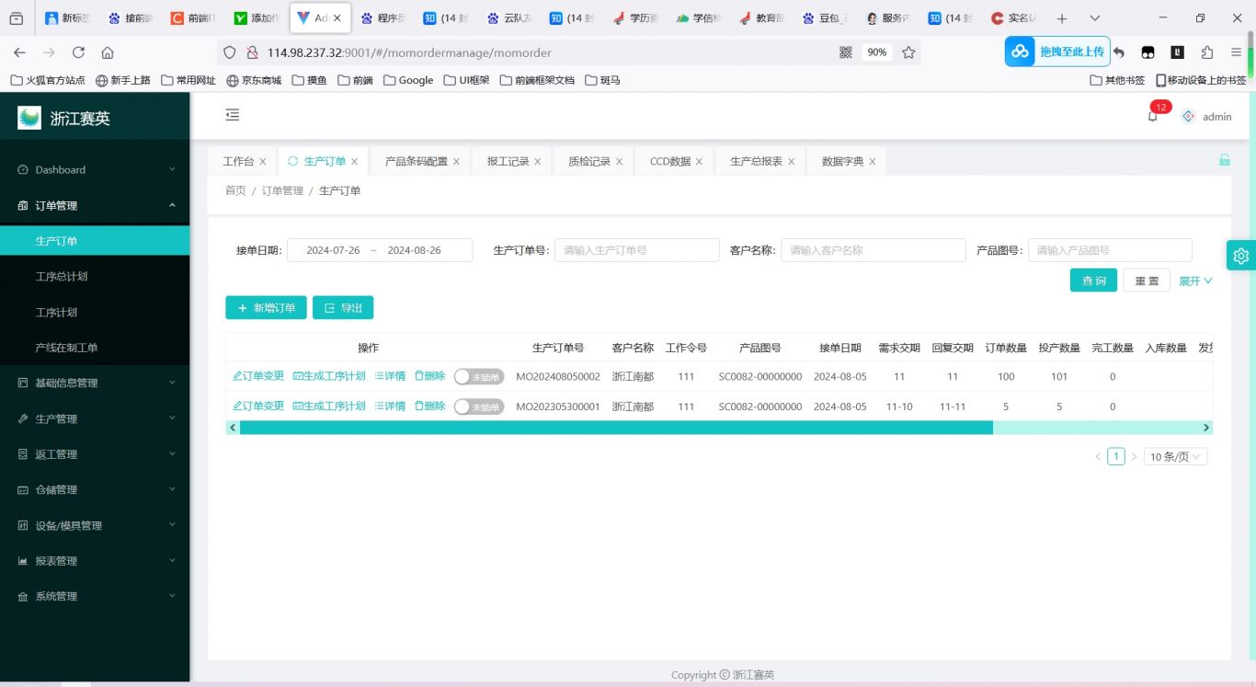The image size is (1256, 687).
Task: Open Dashboard in the sidebar
Action: [x=95, y=169]
